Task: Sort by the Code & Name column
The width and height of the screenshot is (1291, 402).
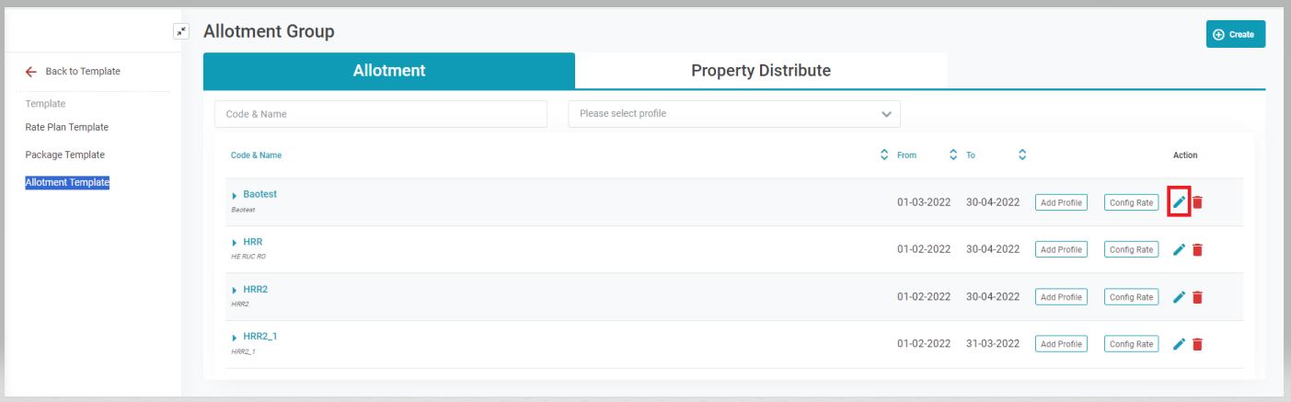Action: 884,155
